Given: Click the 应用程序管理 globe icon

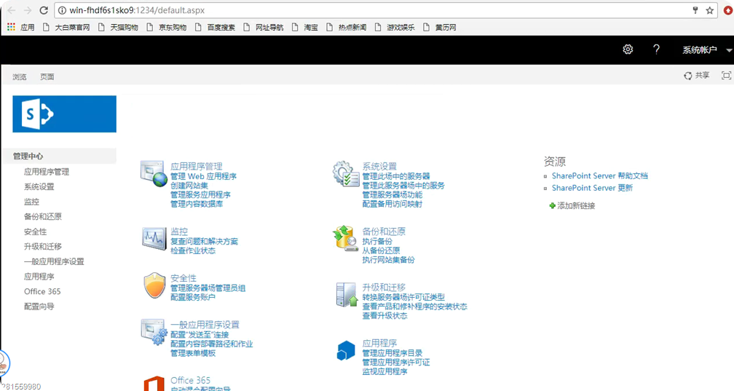Looking at the screenshot, I should pos(154,174).
